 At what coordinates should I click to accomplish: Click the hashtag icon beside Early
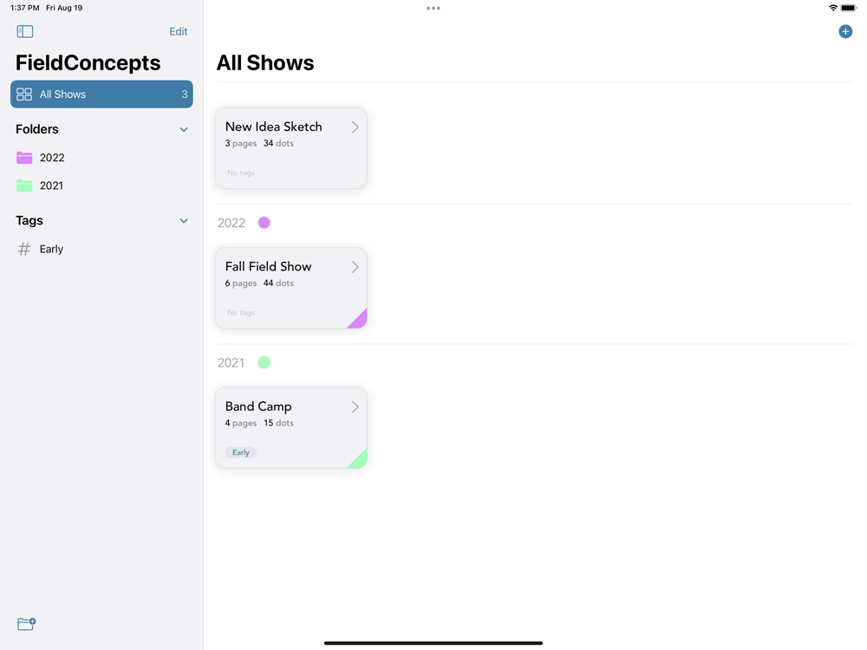click(x=24, y=250)
